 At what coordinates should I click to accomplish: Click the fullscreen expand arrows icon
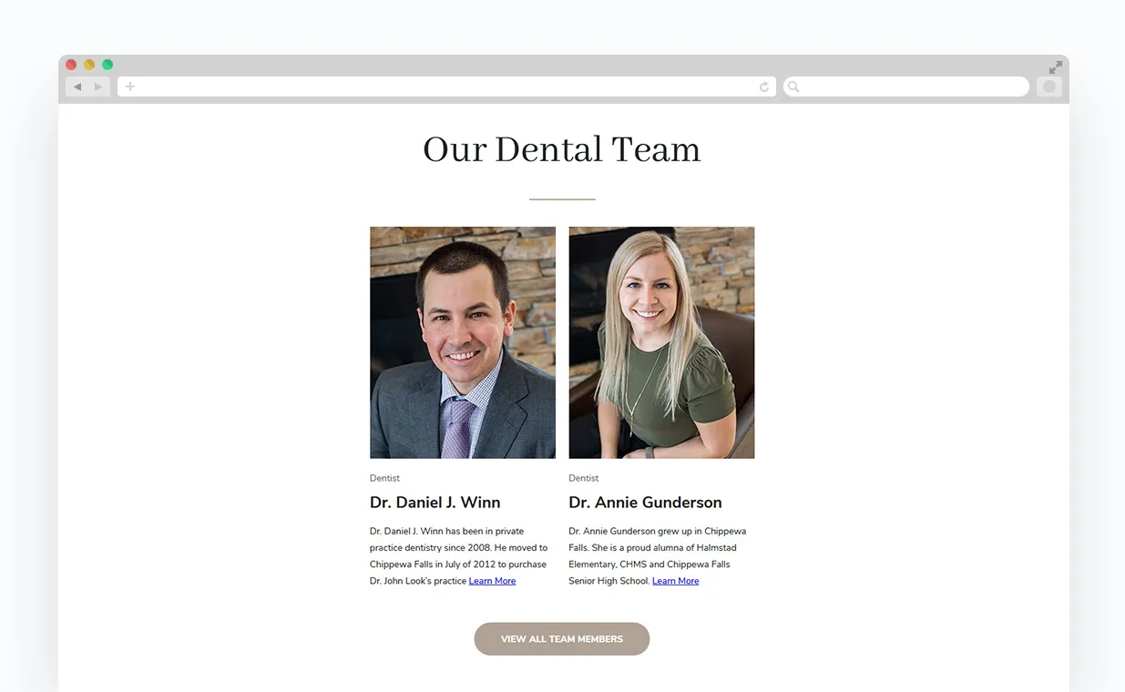(1055, 67)
